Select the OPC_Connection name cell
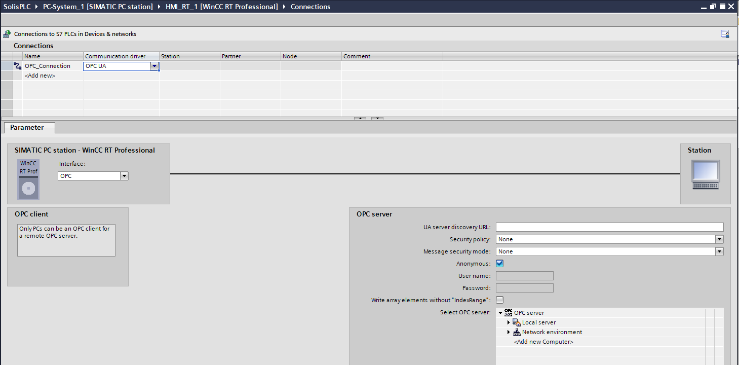 (53, 66)
